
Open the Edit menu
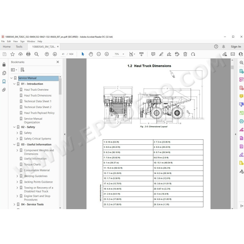point(9,41)
